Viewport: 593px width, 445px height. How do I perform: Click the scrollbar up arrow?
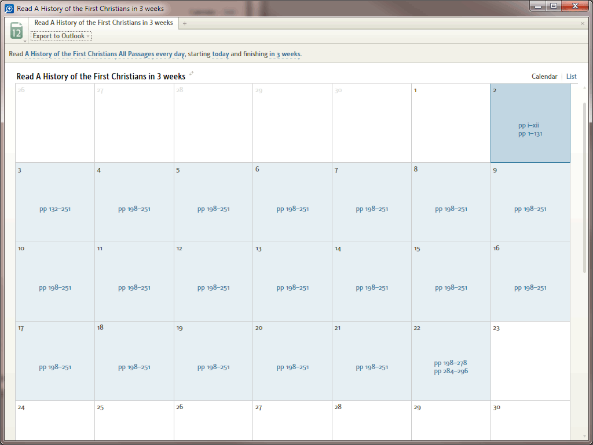pos(585,88)
